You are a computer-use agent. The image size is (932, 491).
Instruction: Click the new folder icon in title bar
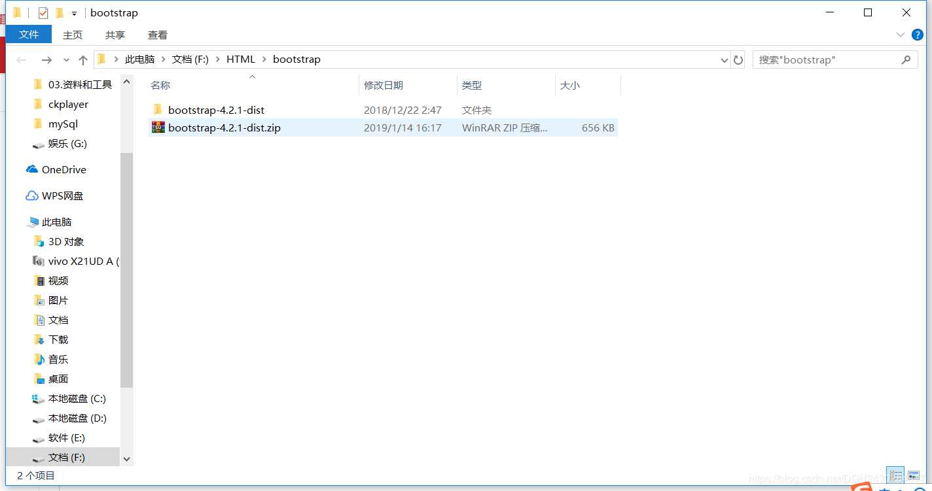click(60, 13)
